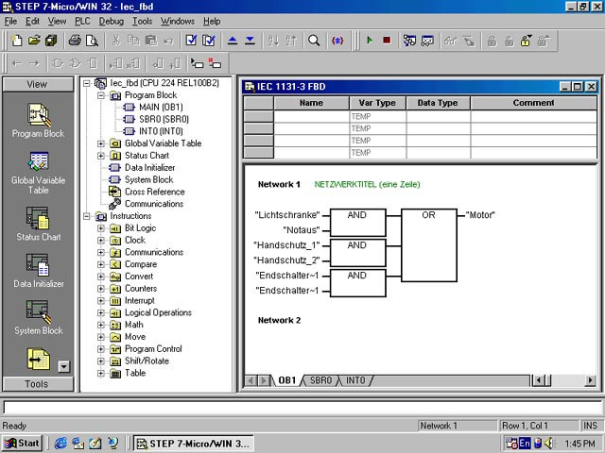This screenshot has width=605, height=453.
Task: Collapse the Program Block tree node
Action: click(x=101, y=95)
